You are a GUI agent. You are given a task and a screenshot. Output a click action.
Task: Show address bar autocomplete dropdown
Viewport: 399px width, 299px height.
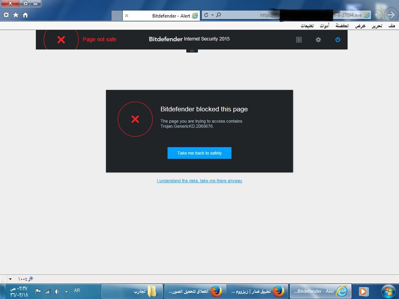coord(212,15)
